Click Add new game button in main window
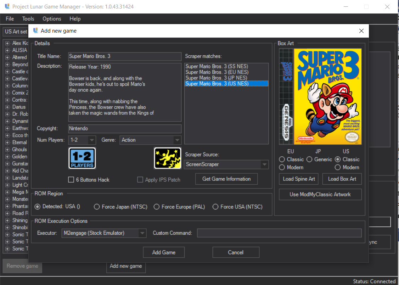The image size is (399, 285). tap(126, 267)
